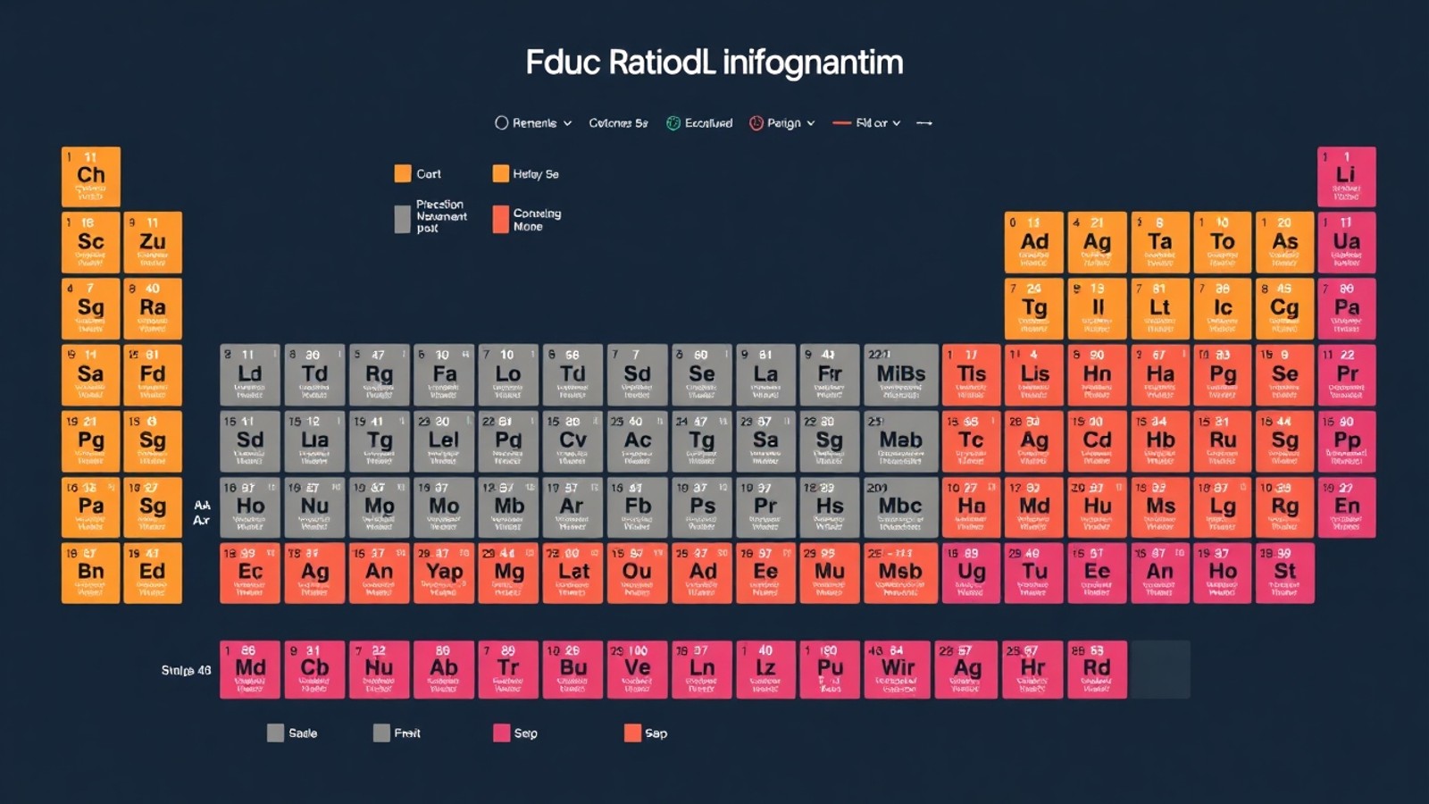Select the red Tc element cell

click(972, 440)
